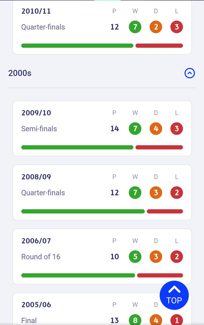Click red losses badge for 2010/11
Image resolution: width=204 pixels, height=325 pixels.
pyautogui.click(x=177, y=27)
